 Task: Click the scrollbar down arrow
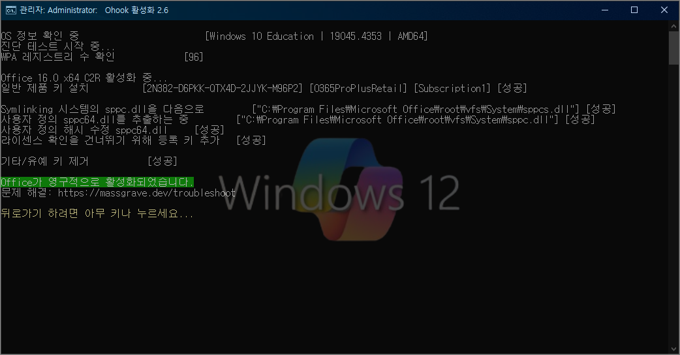click(674, 348)
